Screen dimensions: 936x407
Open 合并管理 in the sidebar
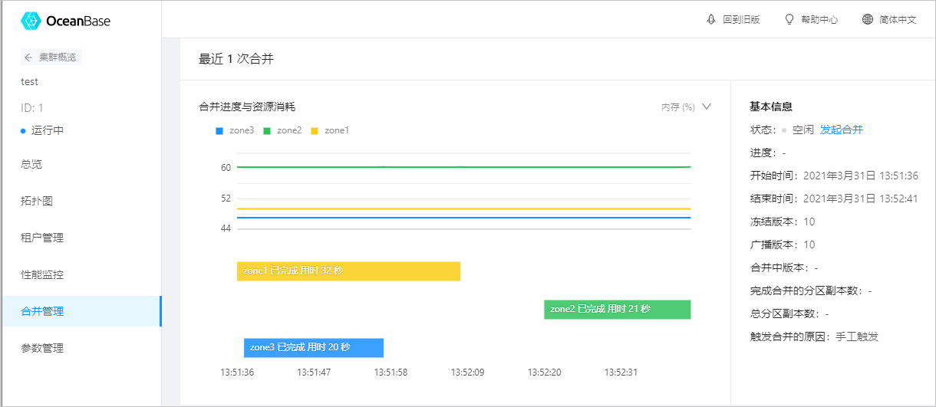81,311
